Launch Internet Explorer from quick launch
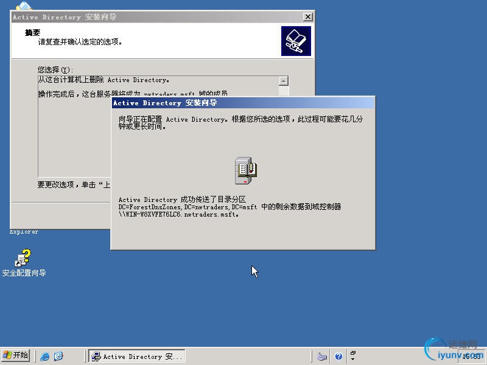The image size is (487, 365). [x=45, y=356]
